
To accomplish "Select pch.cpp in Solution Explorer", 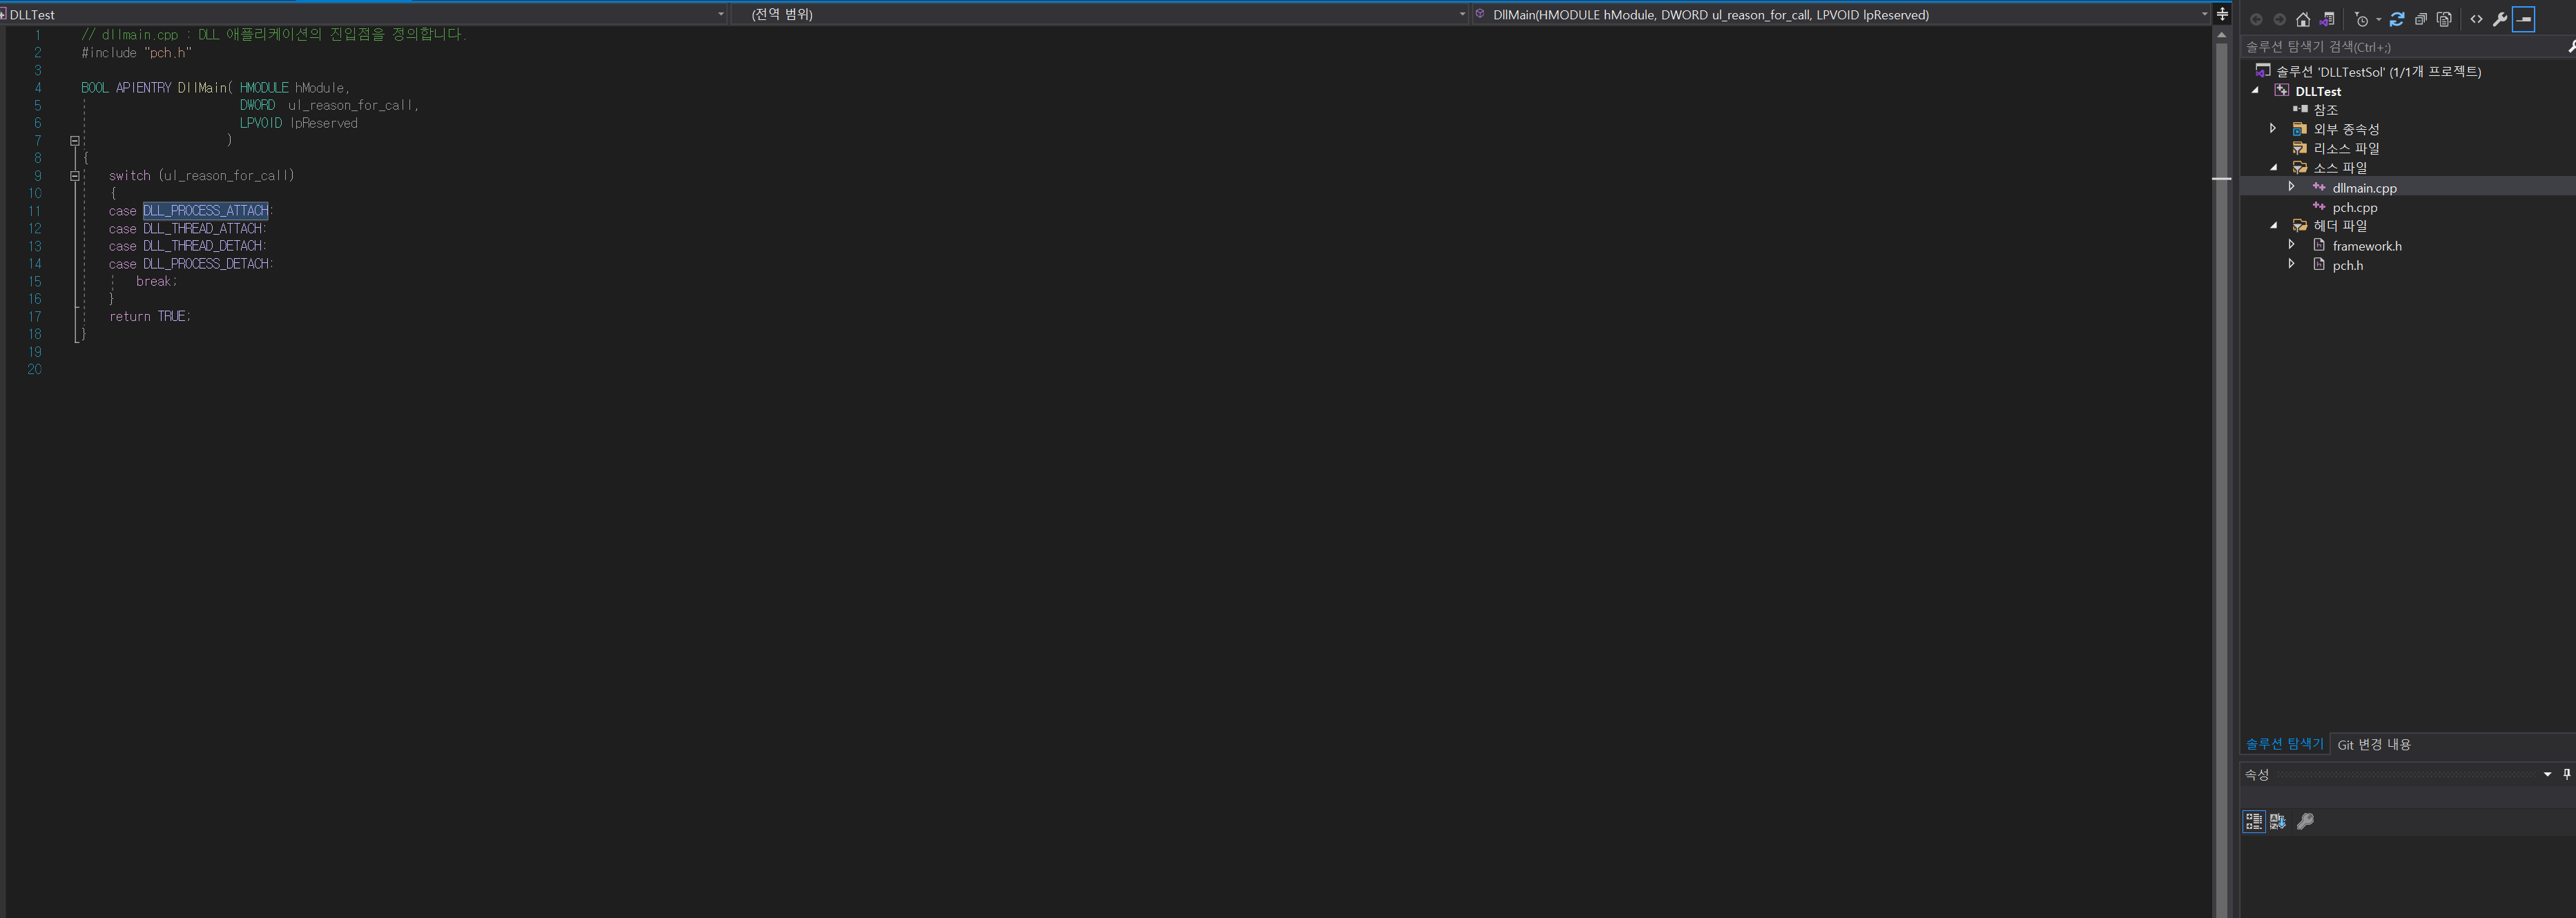I will pos(2354,207).
